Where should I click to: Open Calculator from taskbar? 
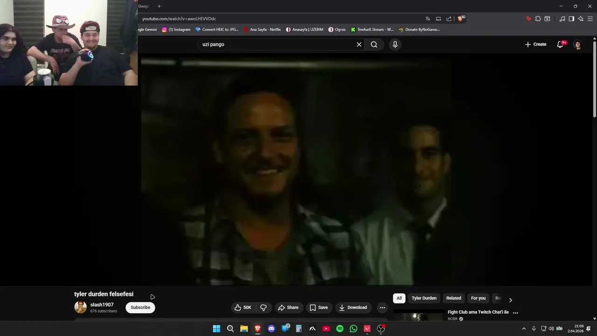coord(299,329)
